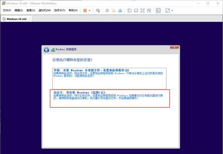Screen dimensions: 223x154
Task: Toggle the thumbnail bar layout icon
Action: (x=136, y=10)
